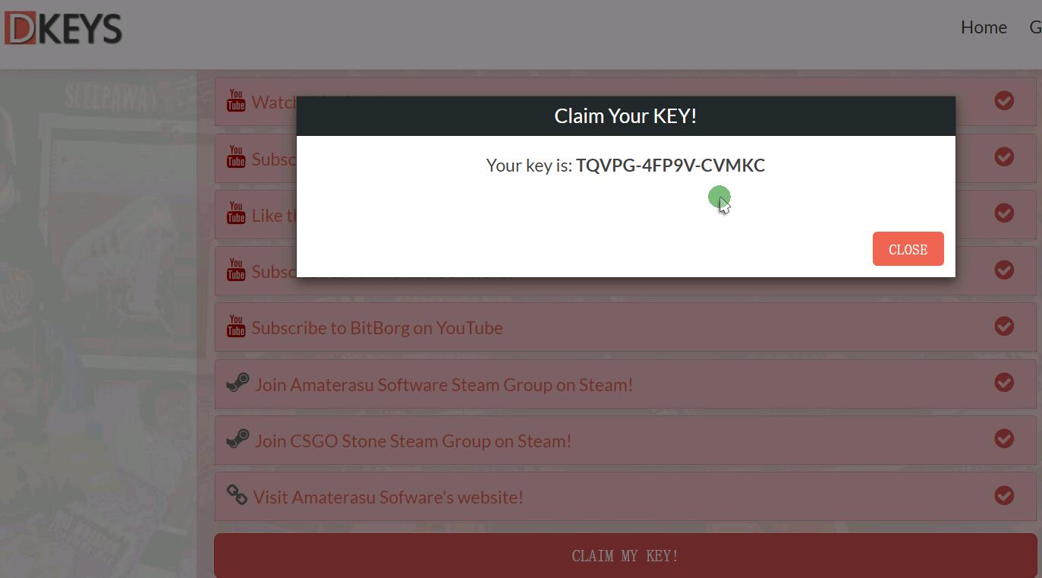
Task: Toggle checkmark on BitBorg subscribe task
Action: [x=1004, y=326]
